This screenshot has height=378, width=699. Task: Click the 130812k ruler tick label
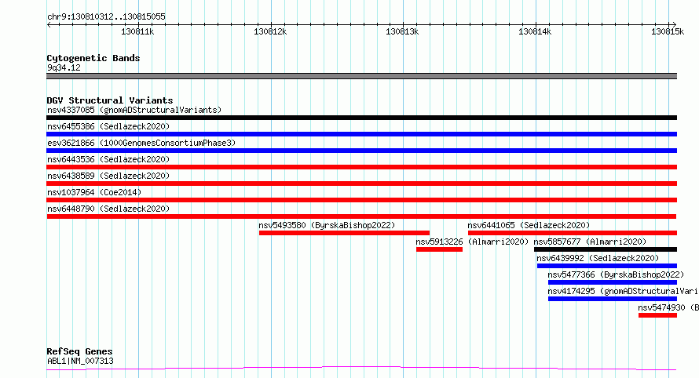(x=270, y=31)
